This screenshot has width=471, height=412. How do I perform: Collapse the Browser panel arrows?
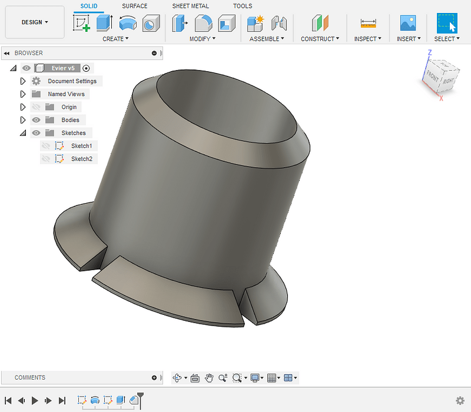(6, 53)
